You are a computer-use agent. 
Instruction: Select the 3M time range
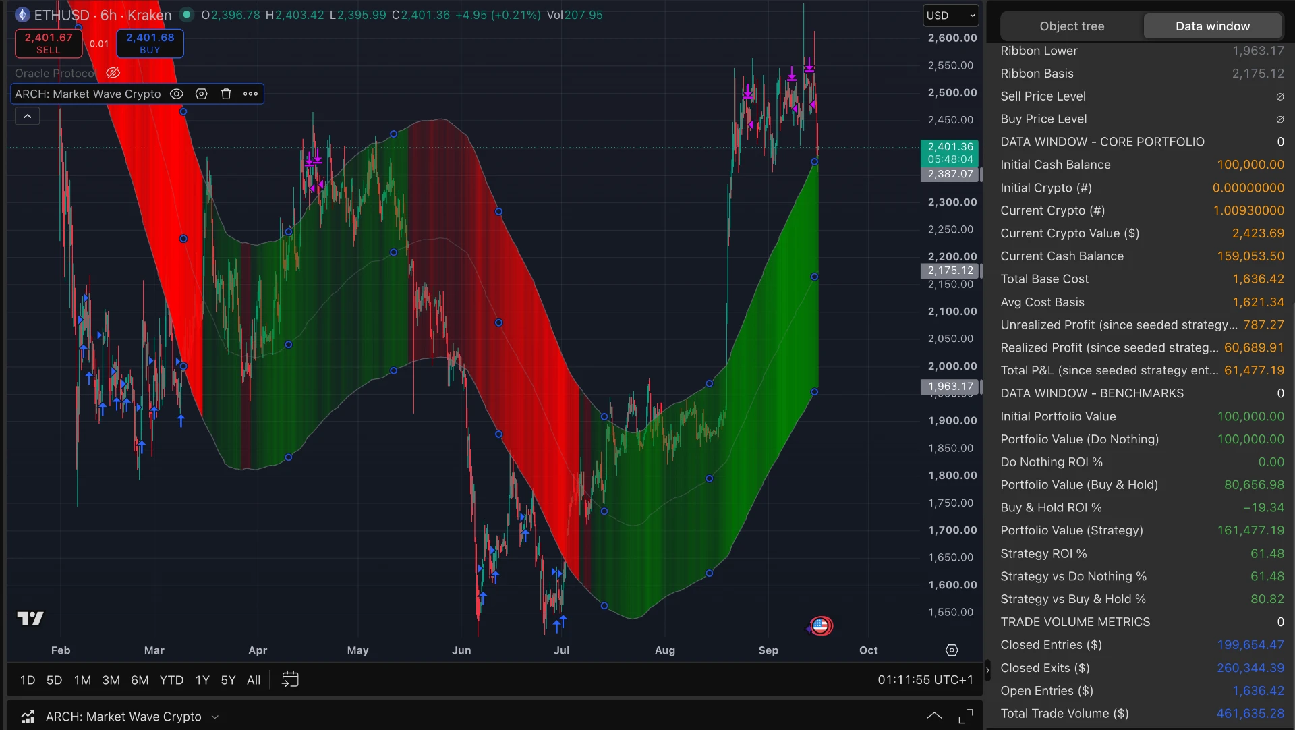pos(111,680)
